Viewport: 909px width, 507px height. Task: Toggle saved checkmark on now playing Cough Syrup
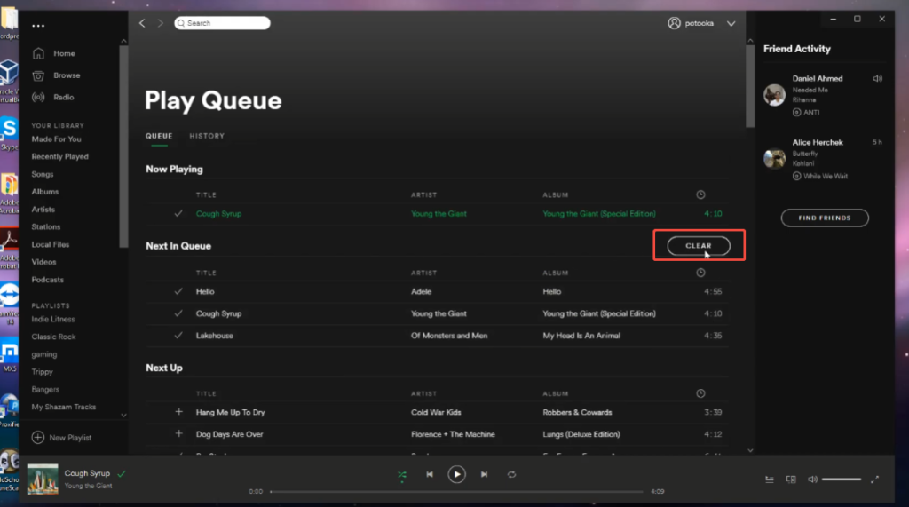pyautogui.click(x=178, y=213)
